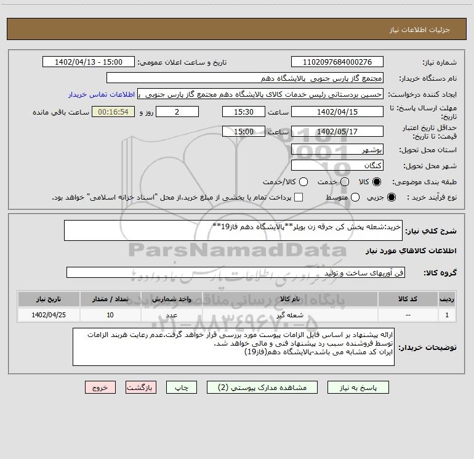Click the need date cell 1402/04/25

click(x=49, y=315)
